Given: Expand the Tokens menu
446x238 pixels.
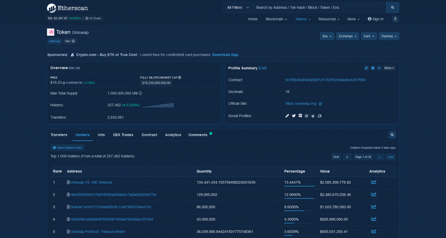Looking at the screenshot, I should (x=303, y=19).
